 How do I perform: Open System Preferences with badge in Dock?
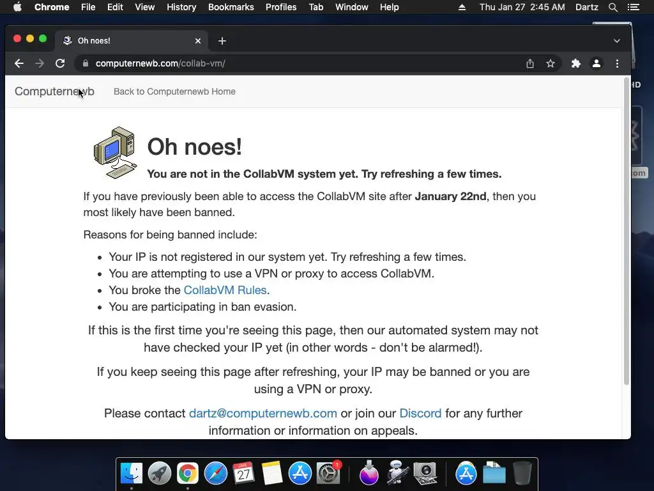click(x=329, y=474)
